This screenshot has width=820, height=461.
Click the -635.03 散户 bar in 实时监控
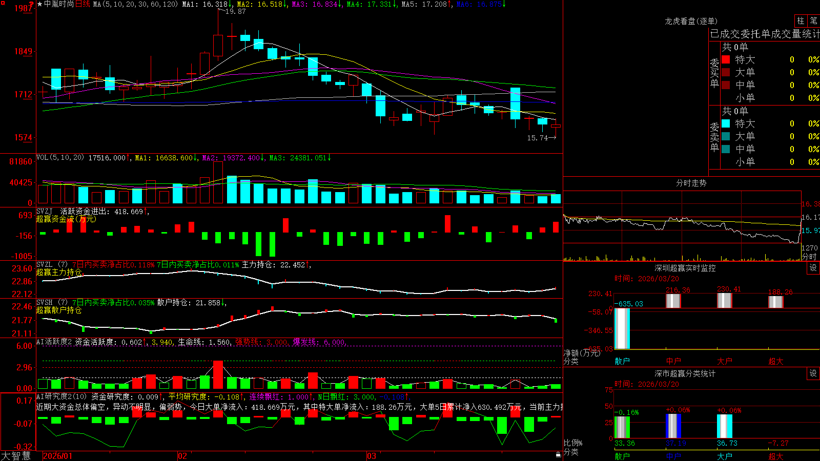pos(622,328)
